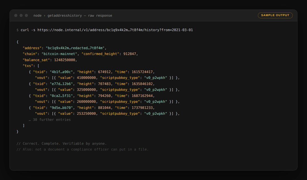
Task: Select the vout value 260000000
Action: pyautogui.click(x=86, y=102)
